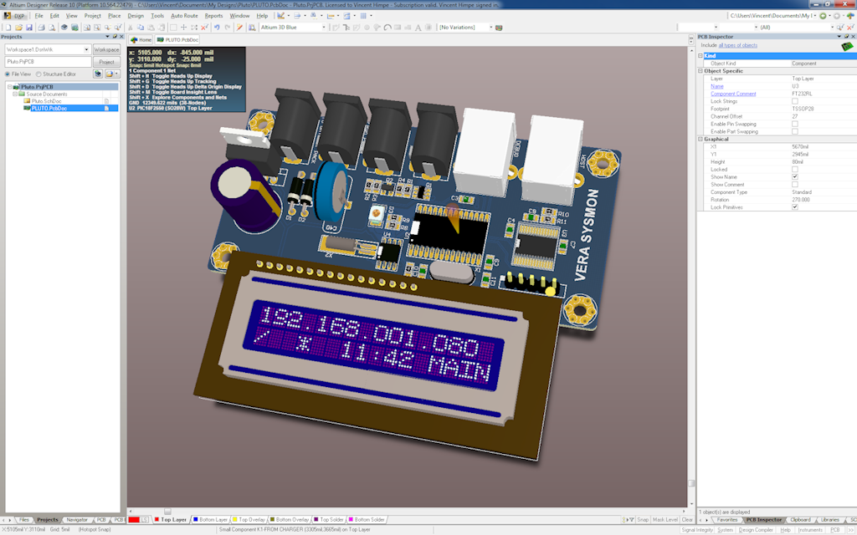The height and width of the screenshot is (535, 857).
Task: Click the Project button
Action: (106, 62)
